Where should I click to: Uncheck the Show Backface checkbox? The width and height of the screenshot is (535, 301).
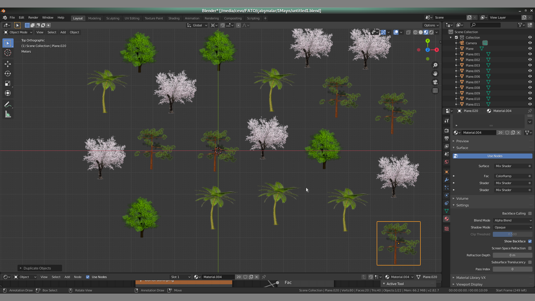tap(530, 241)
